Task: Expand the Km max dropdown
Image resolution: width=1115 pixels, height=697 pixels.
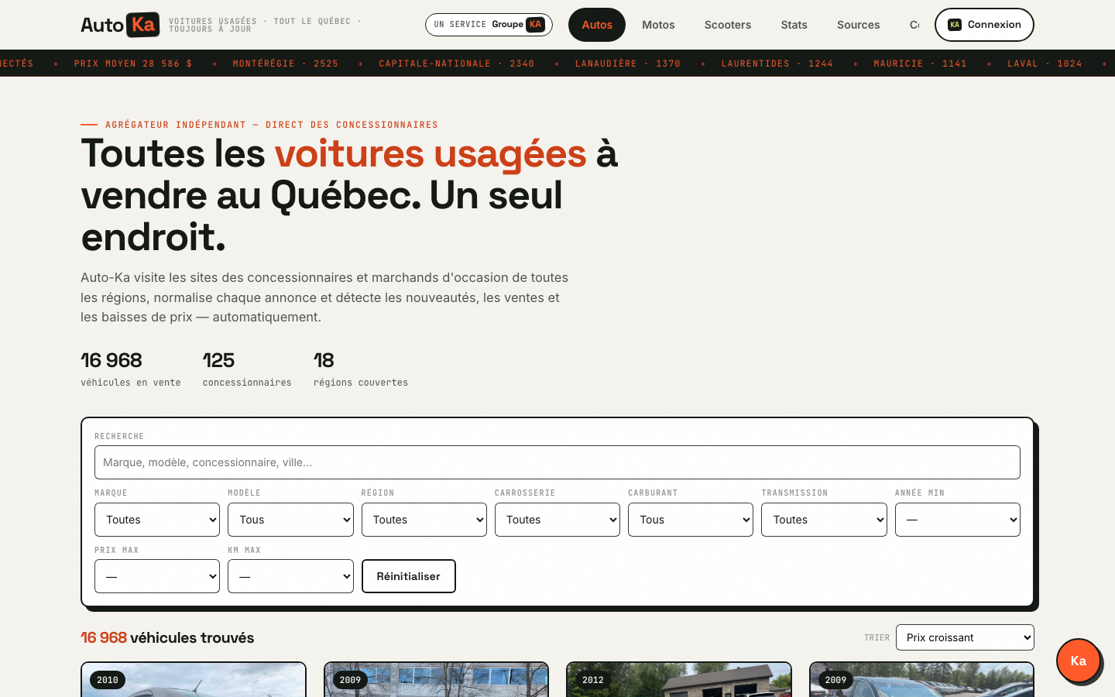Action: (x=290, y=576)
